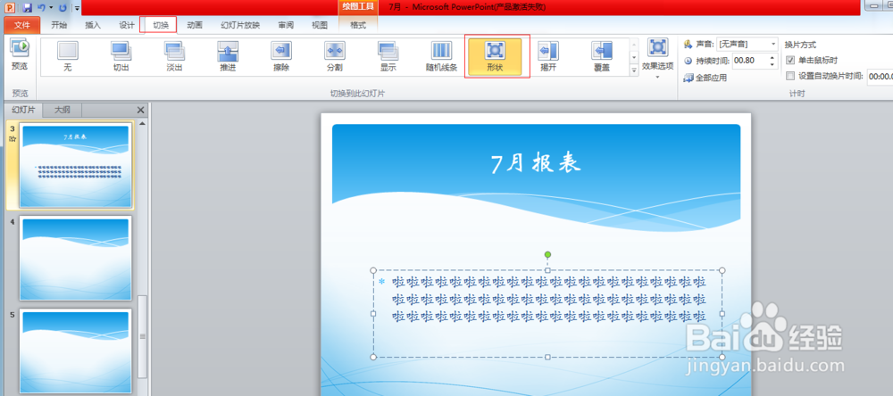Viewport: 893px width, 396px height.
Task: Click the first line of 啦啦 body text
Action: coord(549,282)
